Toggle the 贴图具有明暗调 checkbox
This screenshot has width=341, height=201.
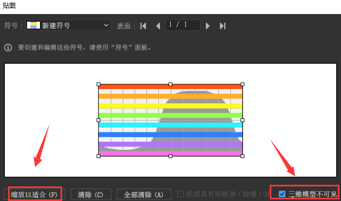coord(180,194)
